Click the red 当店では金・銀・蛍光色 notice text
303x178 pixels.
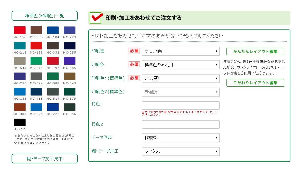179,113
